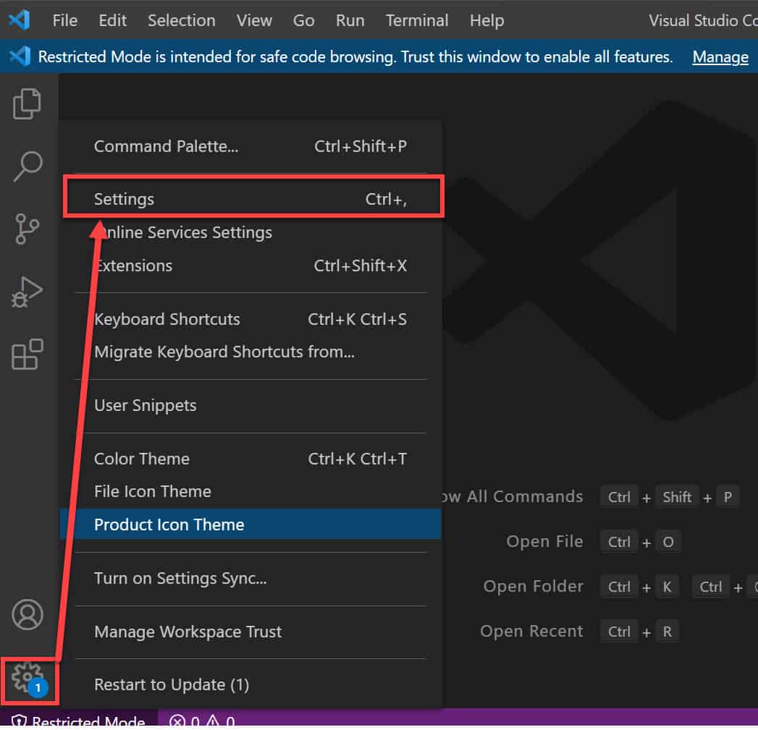Screen dimensions: 758x730
Task: Open the Selection menu
Action: pos(182,20)
